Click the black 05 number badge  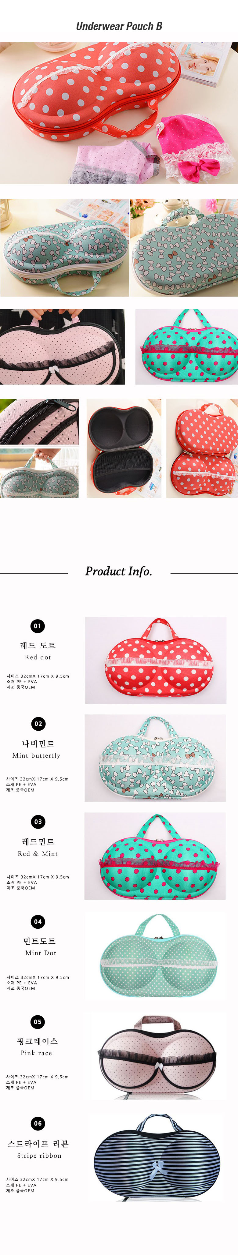(x=38, y=1022)
